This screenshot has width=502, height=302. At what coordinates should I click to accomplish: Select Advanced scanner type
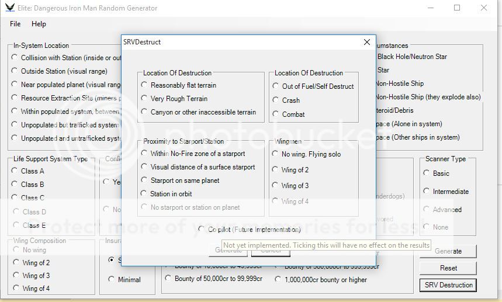[x=442, y=210]
